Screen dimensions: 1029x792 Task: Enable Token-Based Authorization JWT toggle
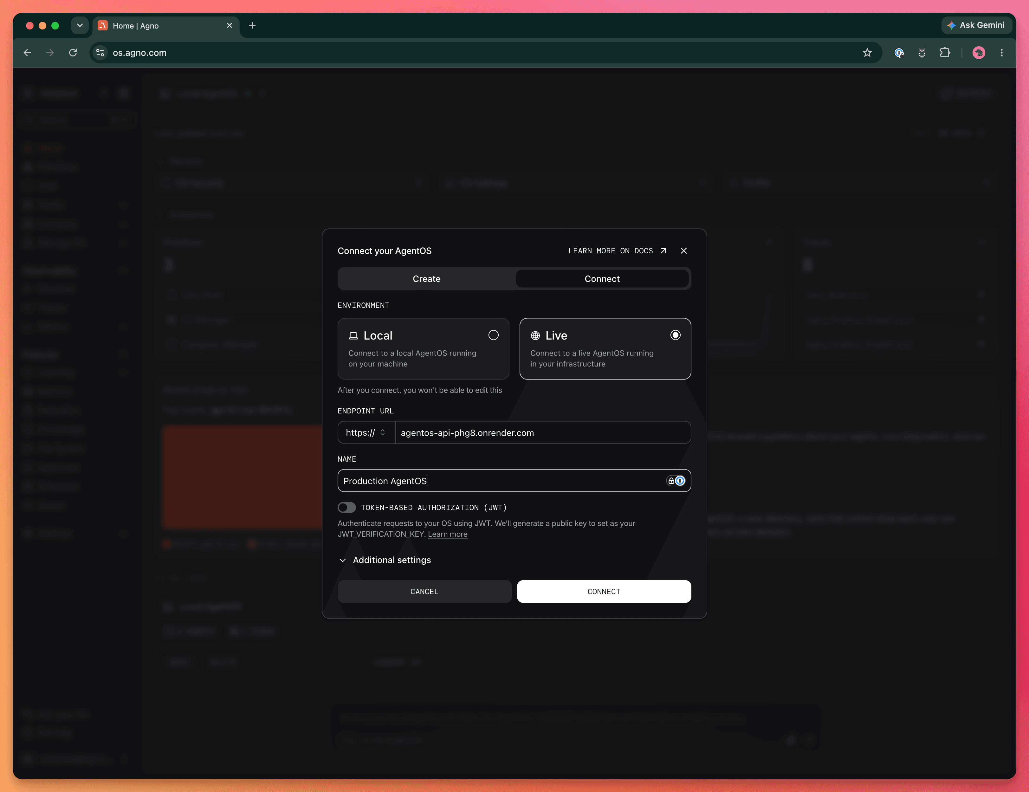(x=347, y=507)
